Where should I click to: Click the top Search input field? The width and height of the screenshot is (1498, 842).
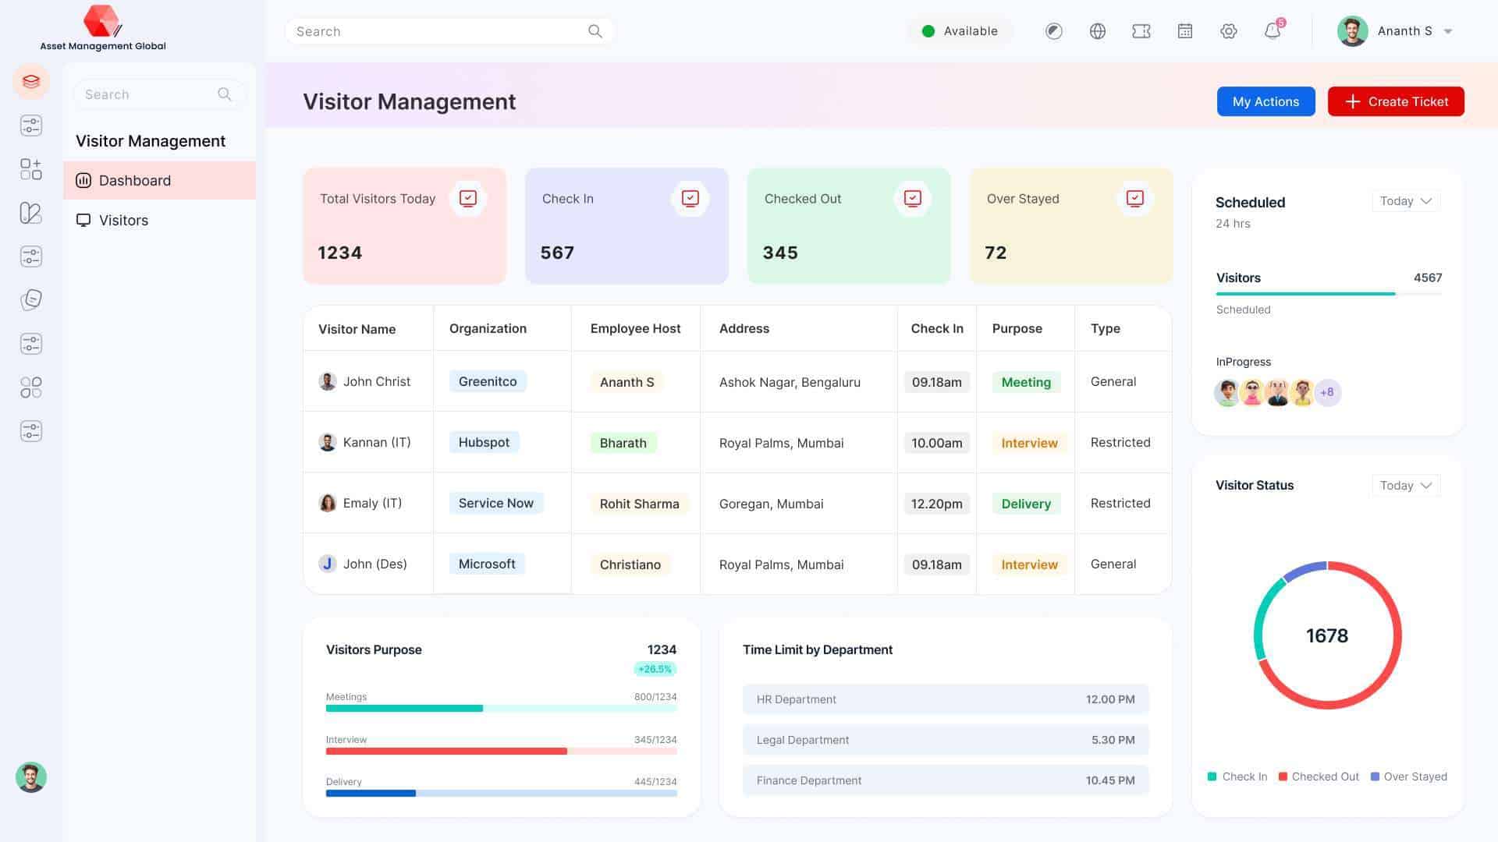(x=437, y=31)
